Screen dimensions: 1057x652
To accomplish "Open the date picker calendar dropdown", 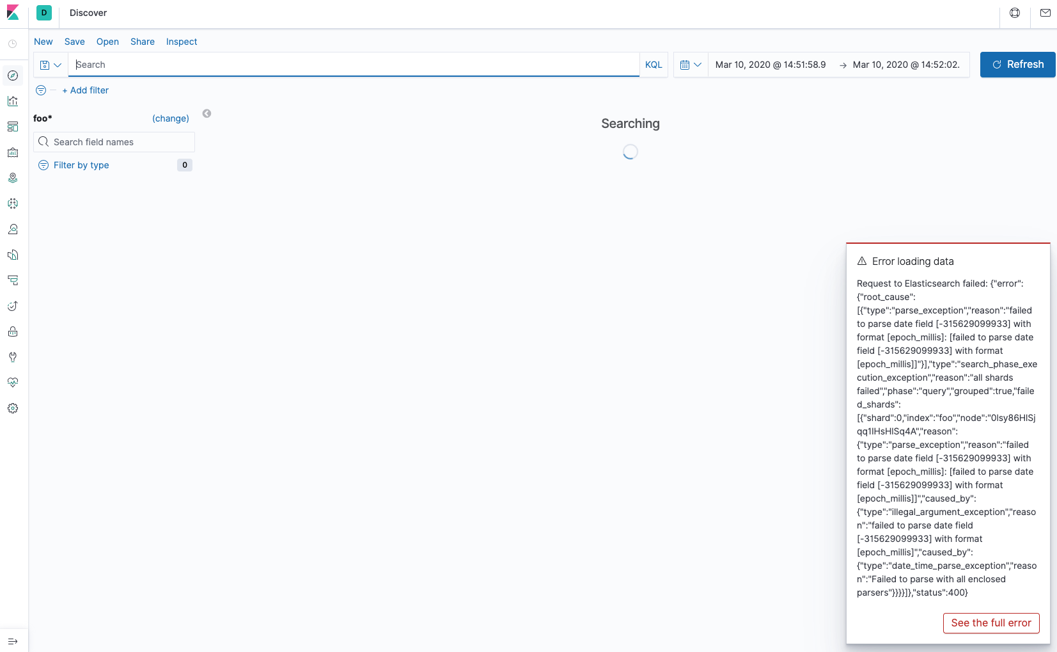I will pos(691,65).
